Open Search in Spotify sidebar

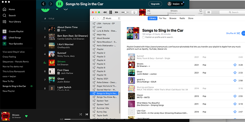pos(12,15)
